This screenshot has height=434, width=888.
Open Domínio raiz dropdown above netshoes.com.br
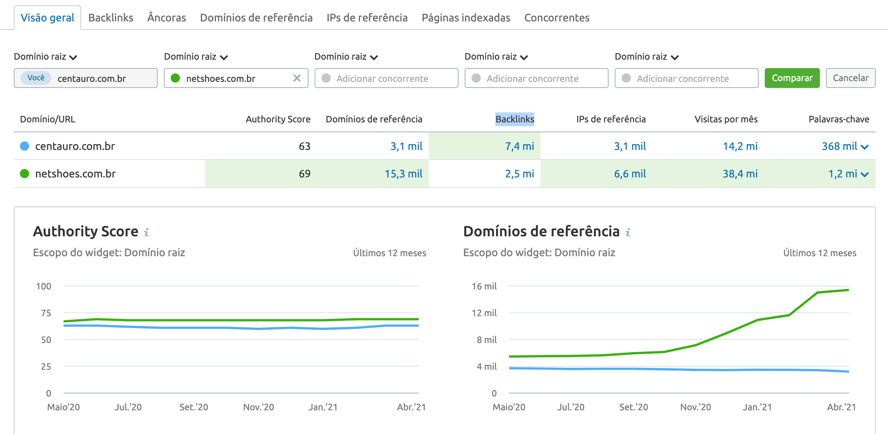(x=196, y=57)
